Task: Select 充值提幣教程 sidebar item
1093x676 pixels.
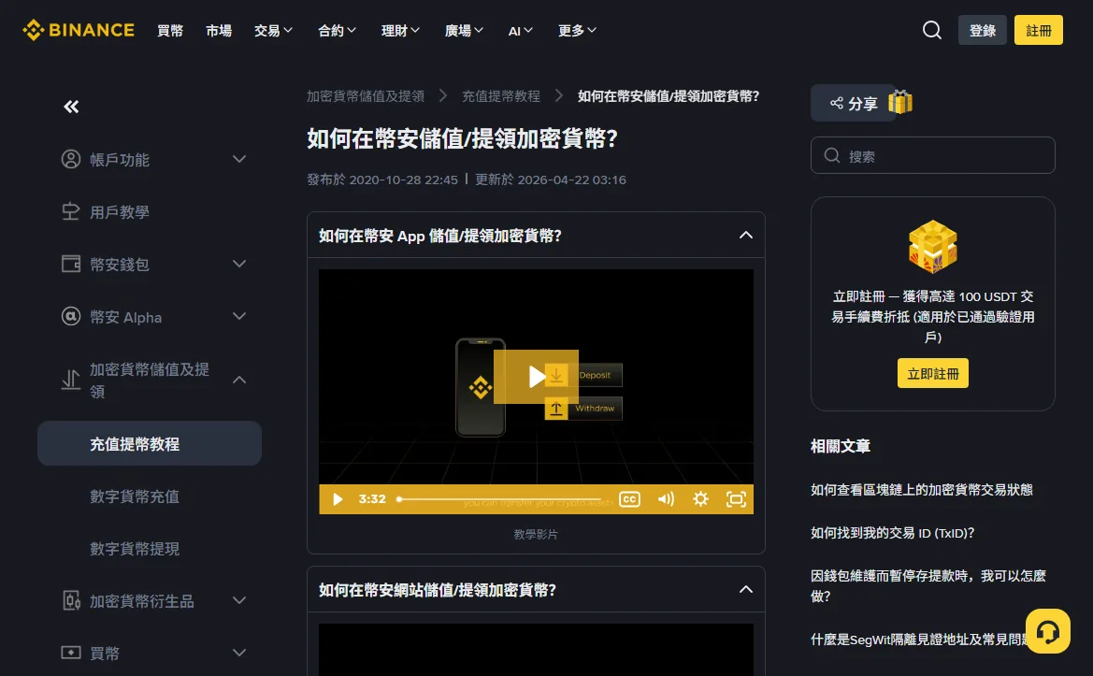Action: tap(150, 443)
